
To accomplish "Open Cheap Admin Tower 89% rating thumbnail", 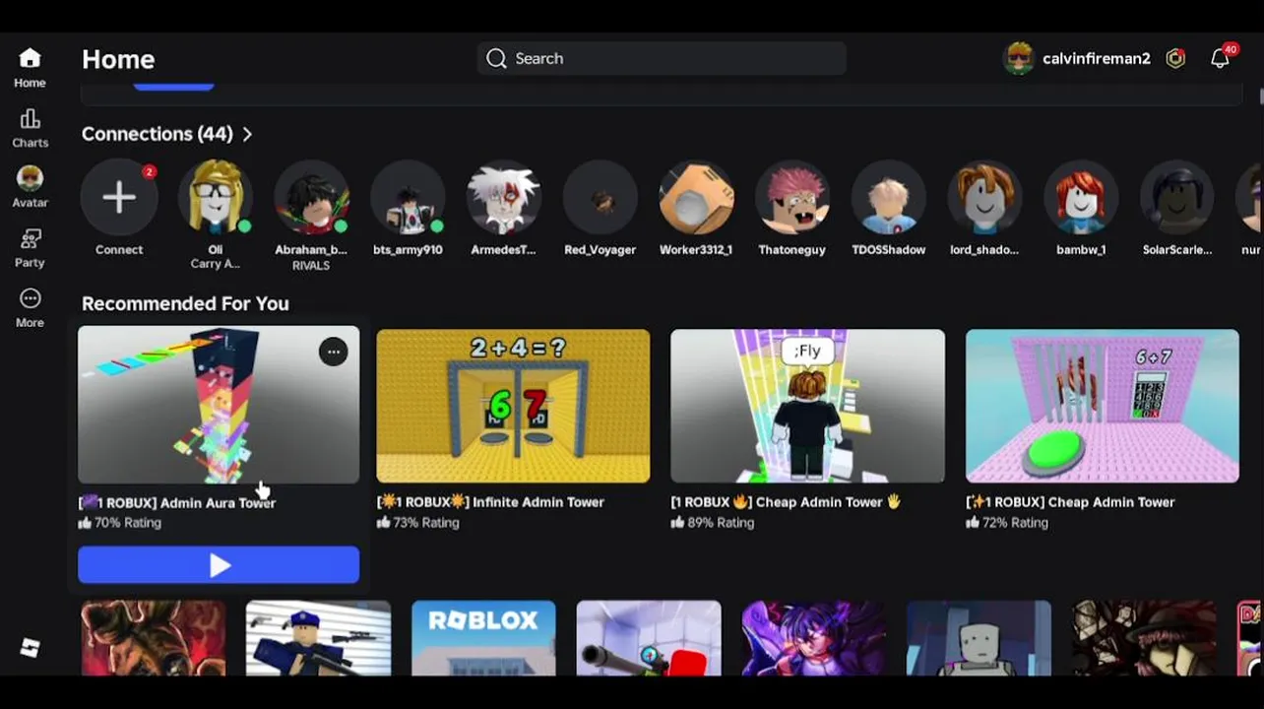I will tap(807, 406).
